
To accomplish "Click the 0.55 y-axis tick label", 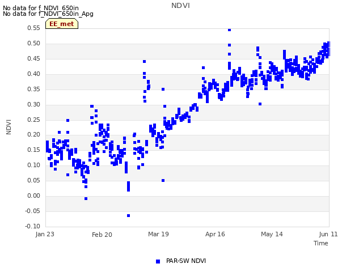I will click(x=34, y=28).
